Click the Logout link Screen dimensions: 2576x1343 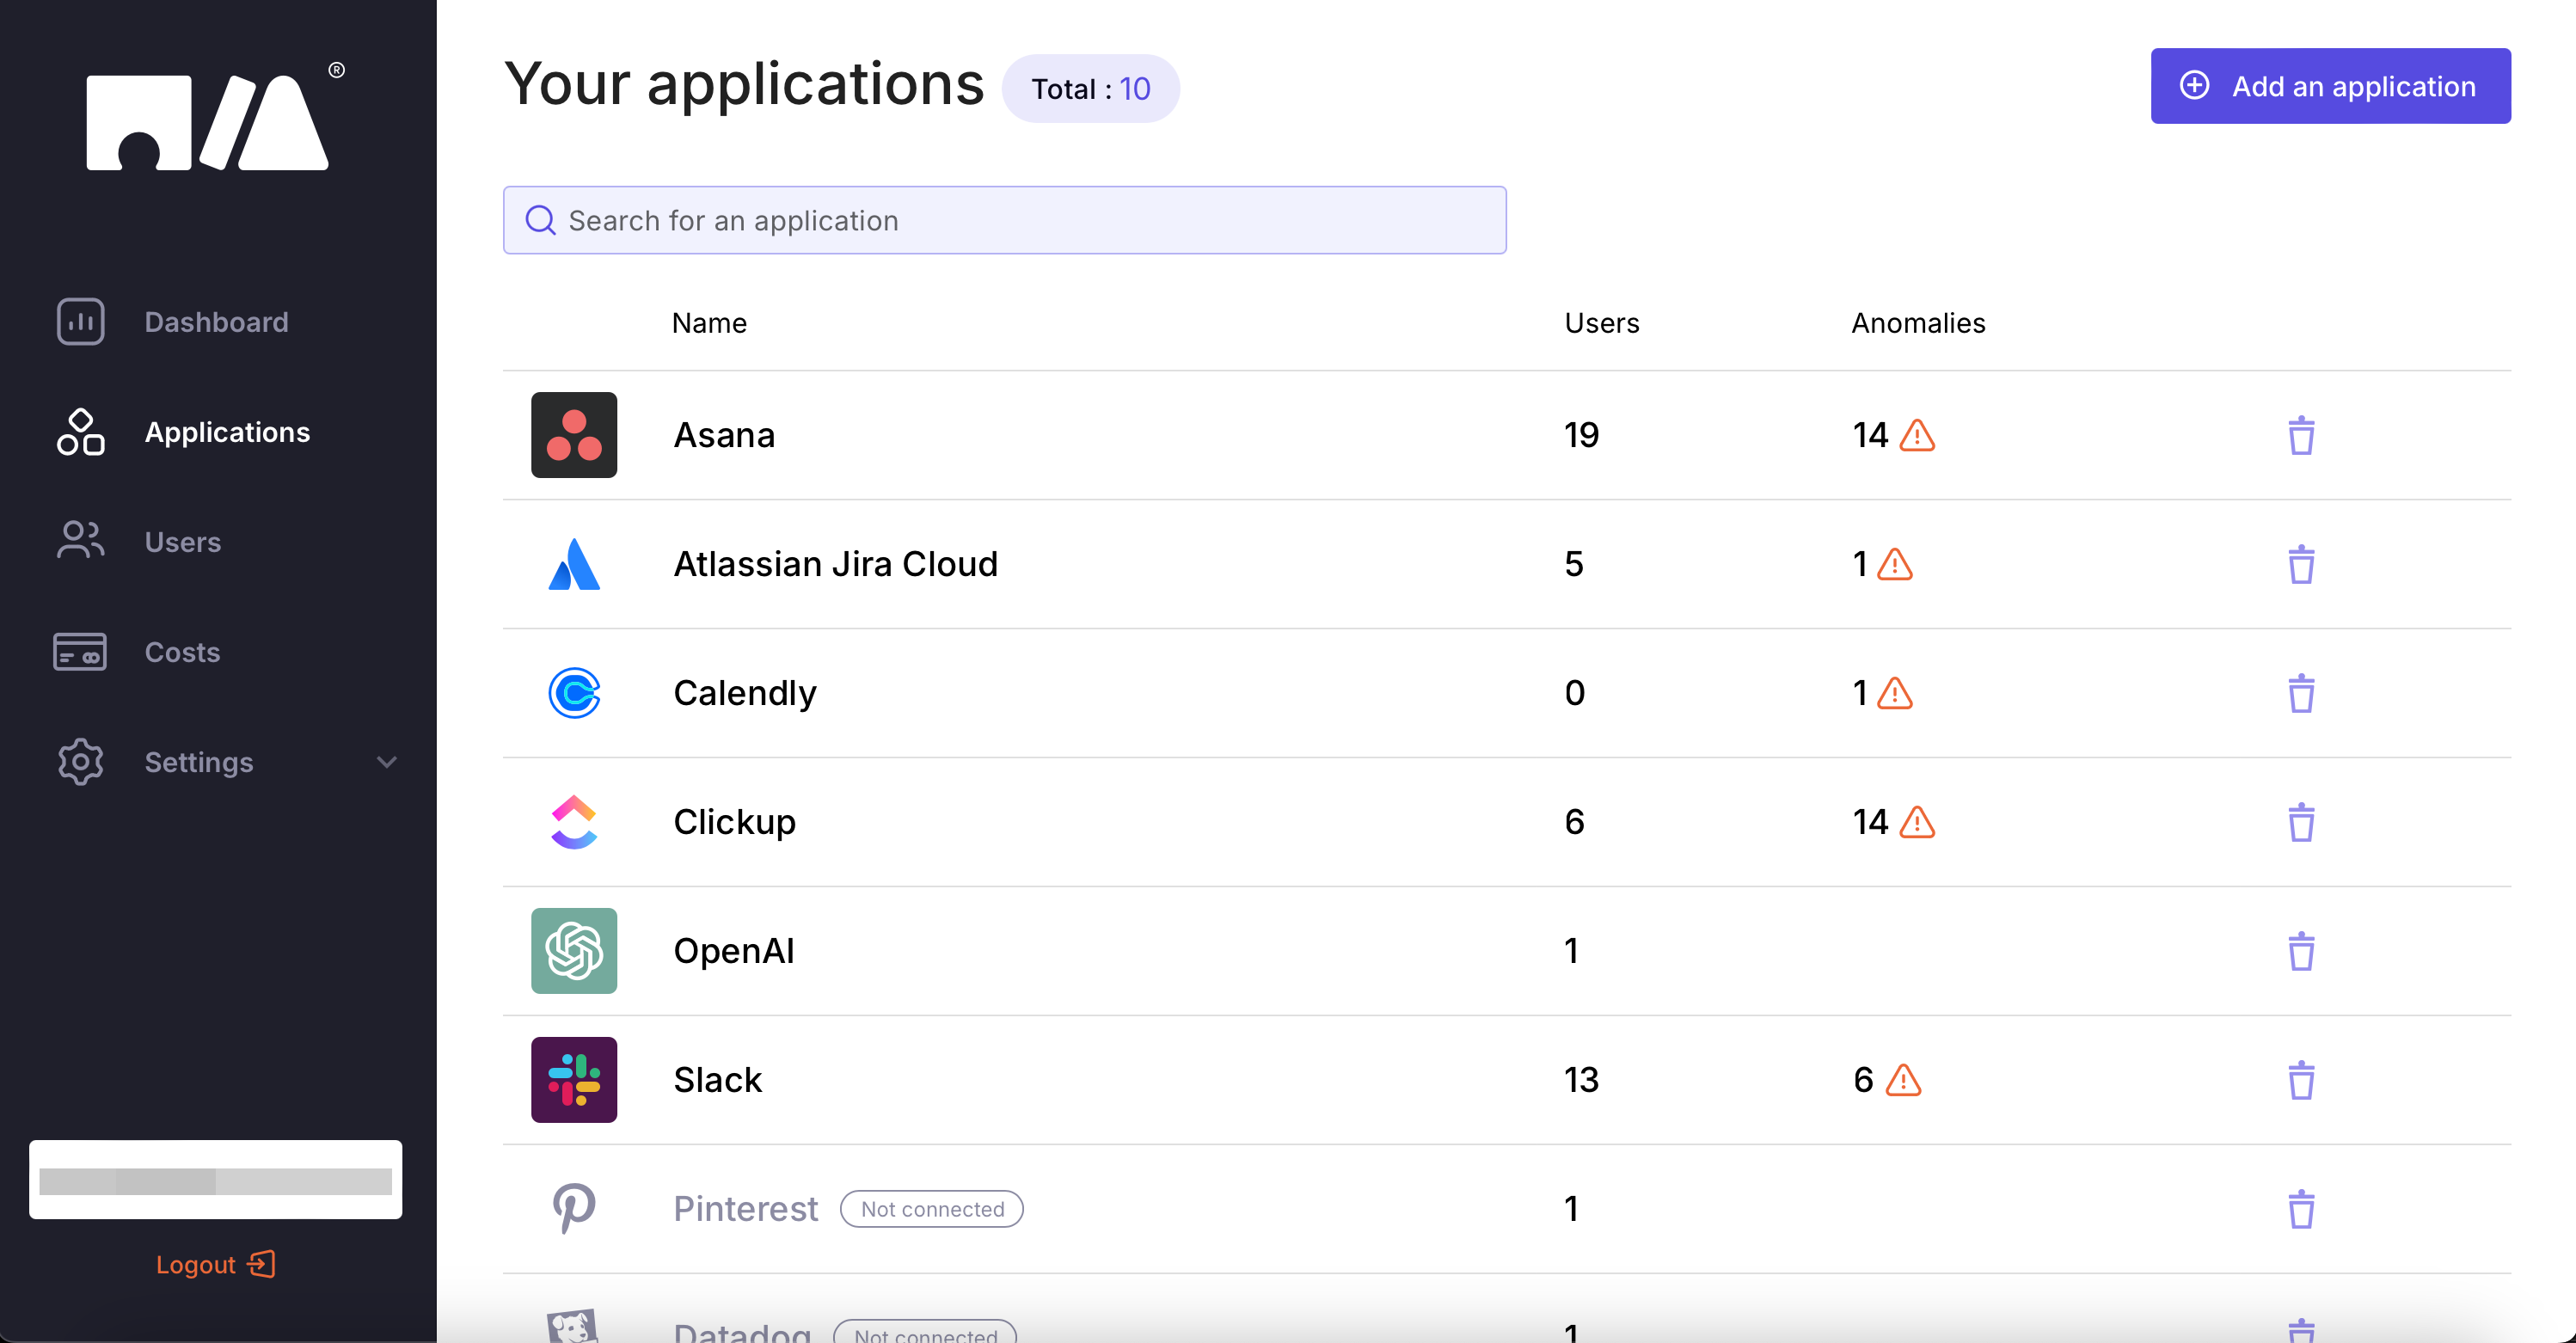pos(215,1264)
